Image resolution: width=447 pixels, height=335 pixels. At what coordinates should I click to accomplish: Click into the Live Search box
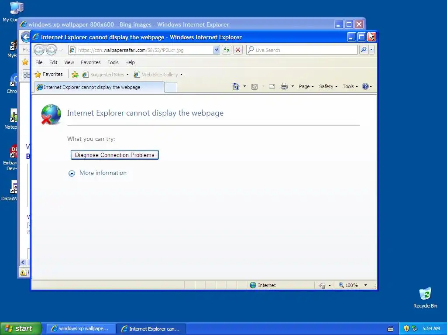tap(302, 50)
